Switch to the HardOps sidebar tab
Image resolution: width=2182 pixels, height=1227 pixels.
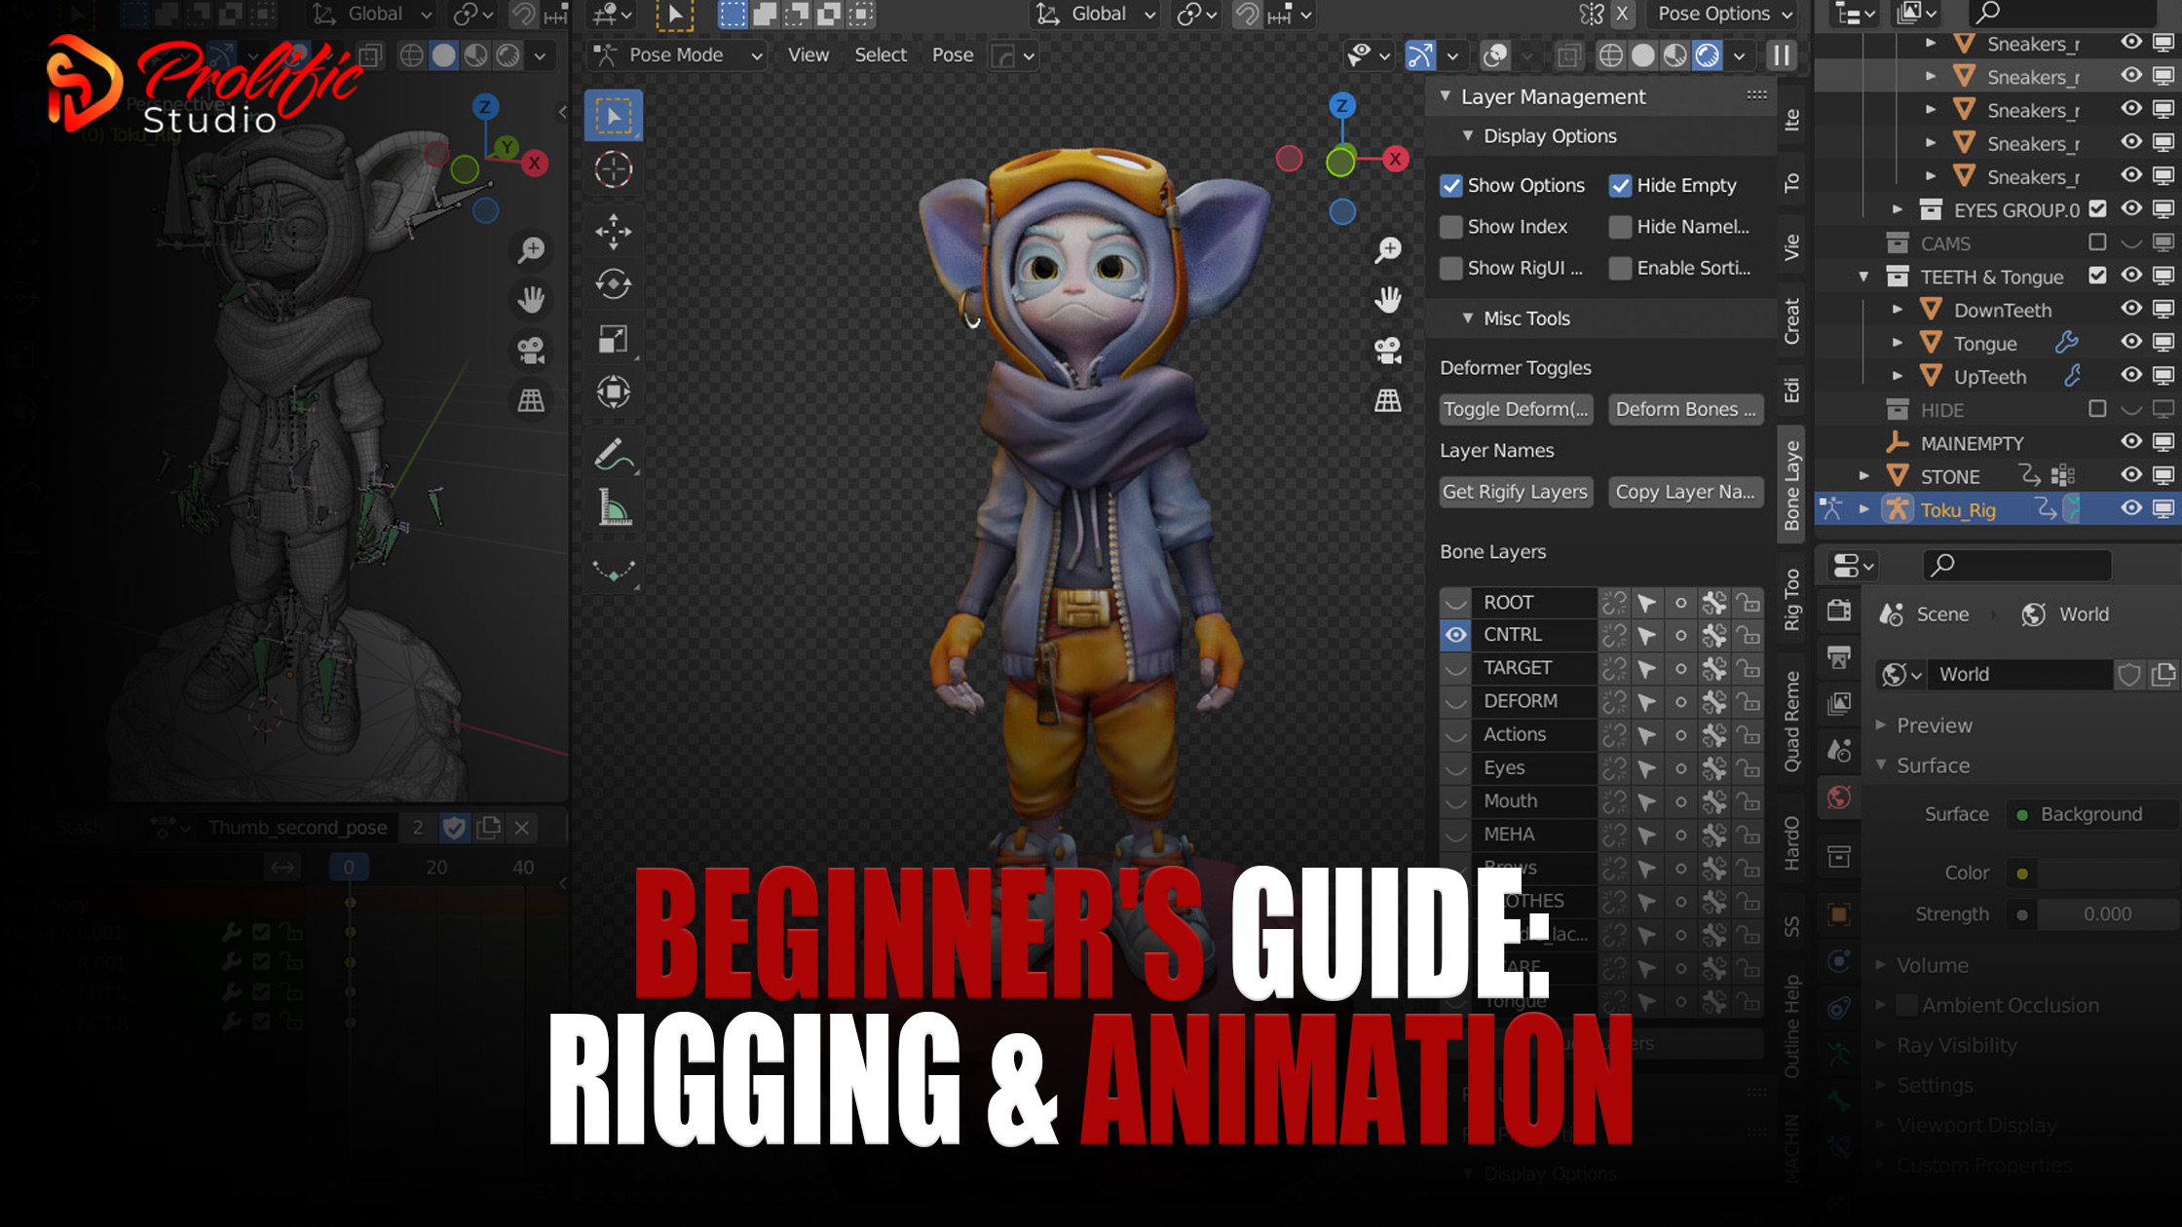coord(1791,843)
